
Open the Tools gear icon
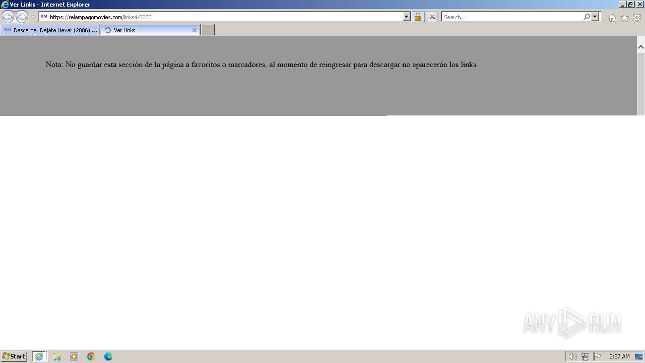(637, 18)
